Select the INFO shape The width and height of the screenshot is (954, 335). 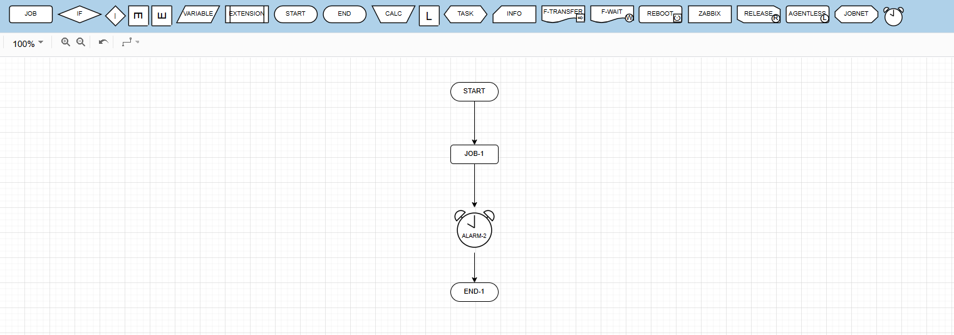pyautogui.click(x=514, y=14)
